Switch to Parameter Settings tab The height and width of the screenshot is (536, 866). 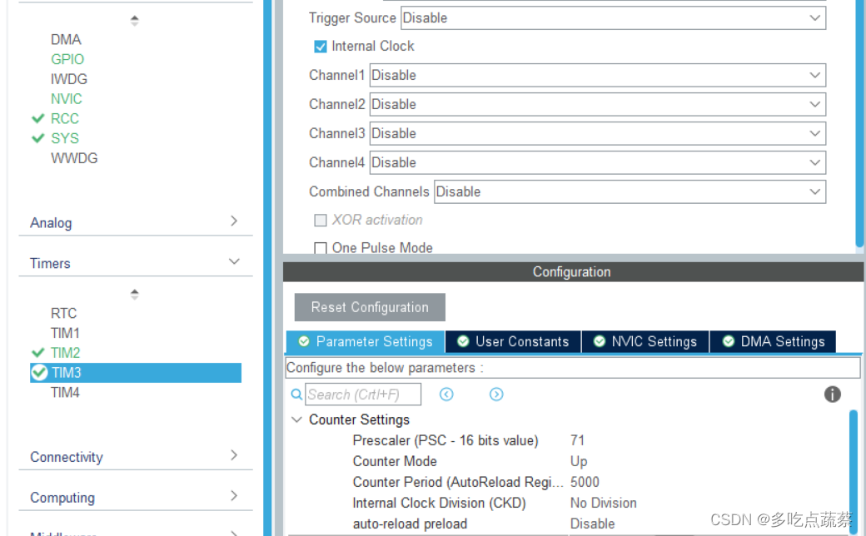[x=365, y=342]
